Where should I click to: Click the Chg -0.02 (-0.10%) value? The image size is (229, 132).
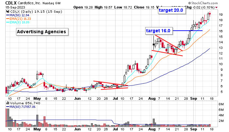pos(200,7)
